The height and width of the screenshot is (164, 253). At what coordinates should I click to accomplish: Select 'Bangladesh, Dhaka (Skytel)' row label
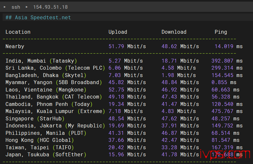(x=46, y=75)
